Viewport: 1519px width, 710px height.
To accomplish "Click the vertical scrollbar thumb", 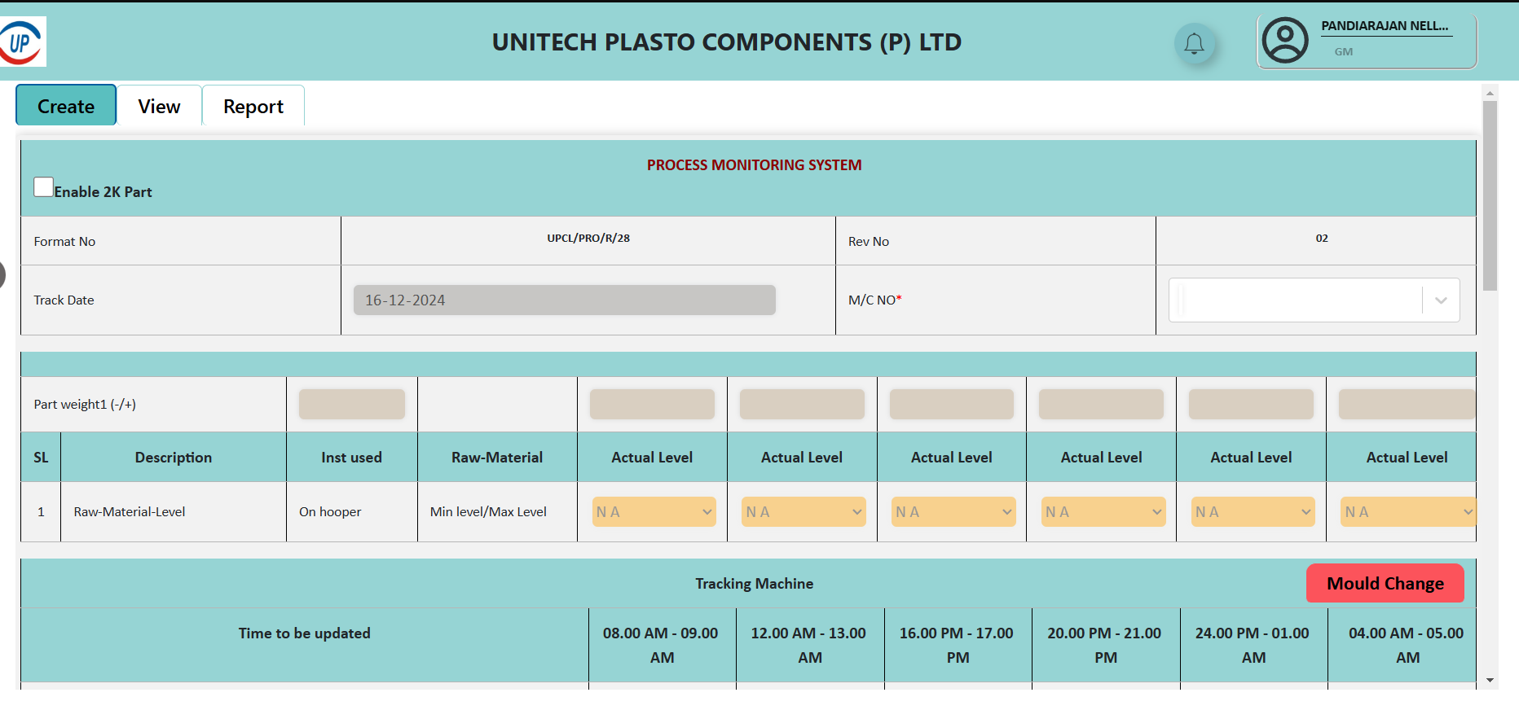I will coord(1490,195).
